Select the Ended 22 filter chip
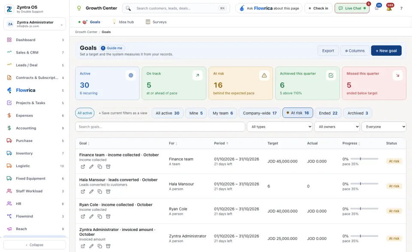This screenshot has width=412, height=252. (328, 113)
